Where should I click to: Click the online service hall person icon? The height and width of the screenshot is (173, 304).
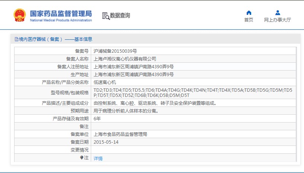click(x=278, y=13)
